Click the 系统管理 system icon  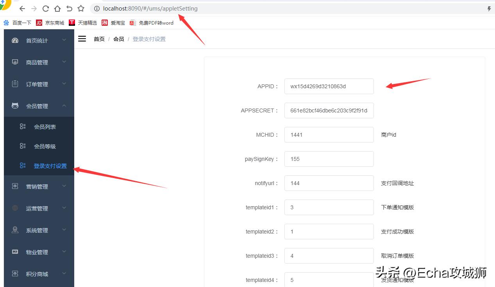click(x=15, y=230)
